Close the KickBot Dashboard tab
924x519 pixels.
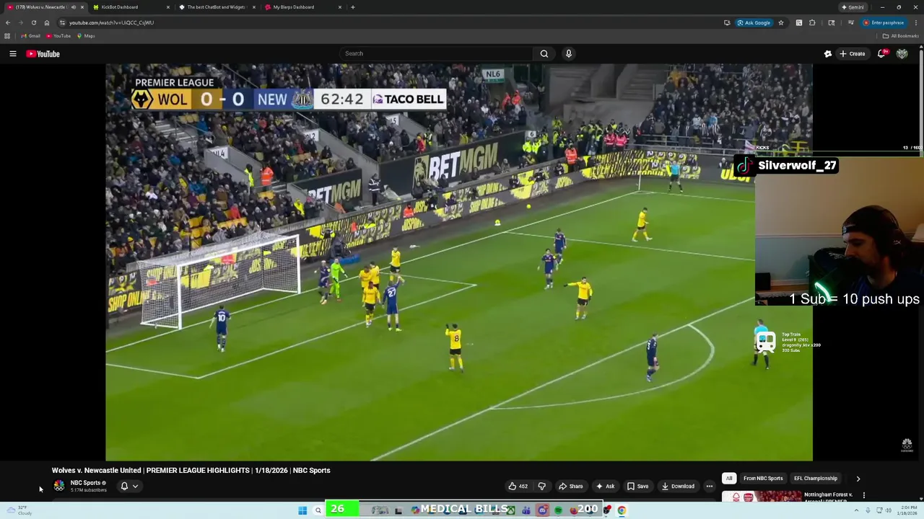click(168, 7)
